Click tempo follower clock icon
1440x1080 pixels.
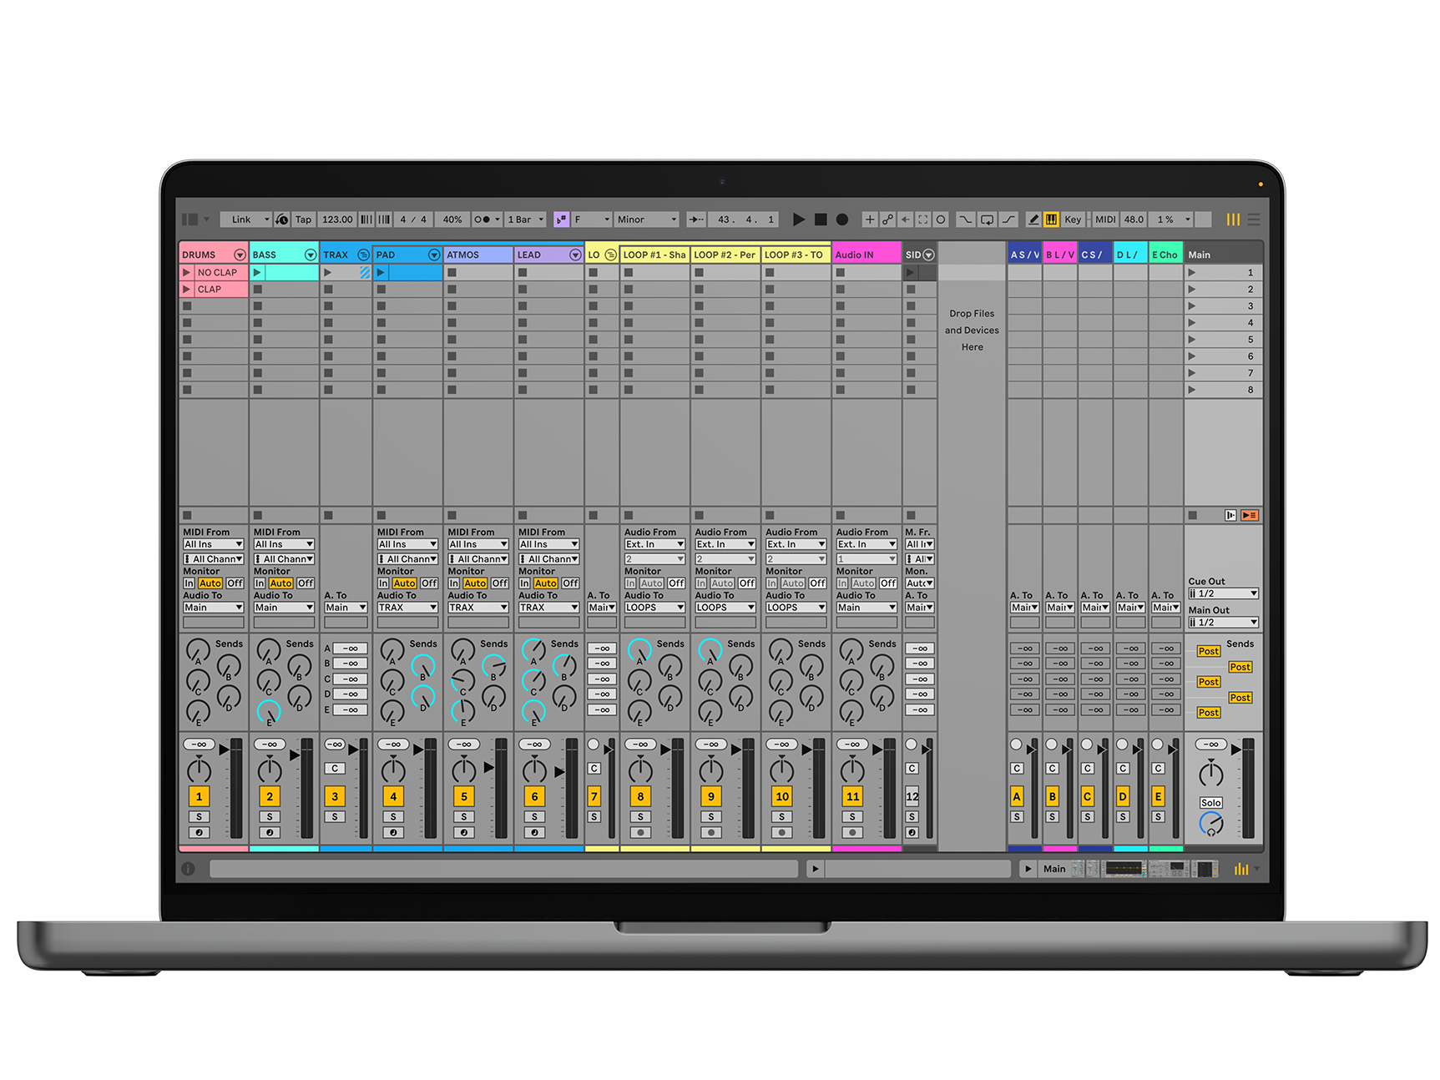click(282, 220)
